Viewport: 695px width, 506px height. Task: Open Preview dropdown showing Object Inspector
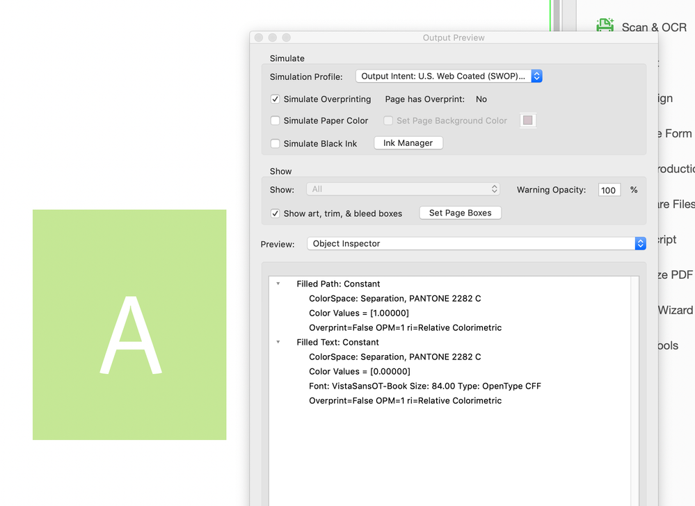coord(477,243)
